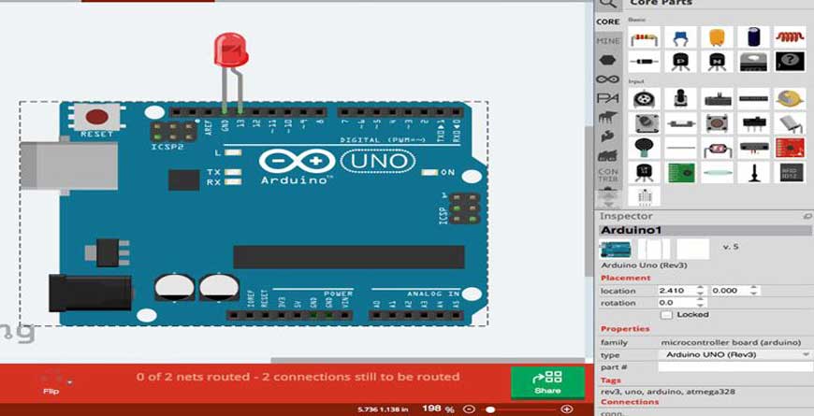Open the PA parts bin tab
The width and height of the screenshot is (814, 416).
coord(608,98)
